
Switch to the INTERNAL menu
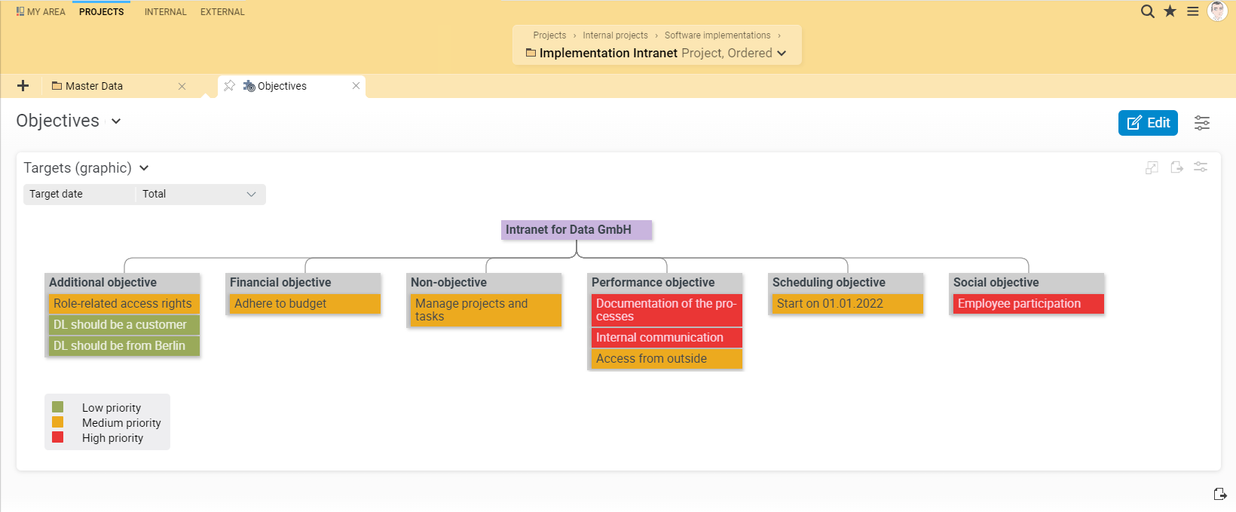(165, 12)
